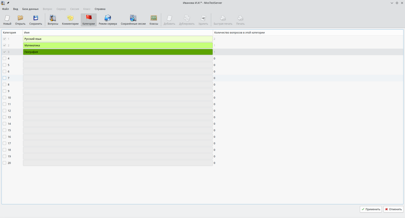Uncheck category 2 Математика checkbox

(4, 45)
